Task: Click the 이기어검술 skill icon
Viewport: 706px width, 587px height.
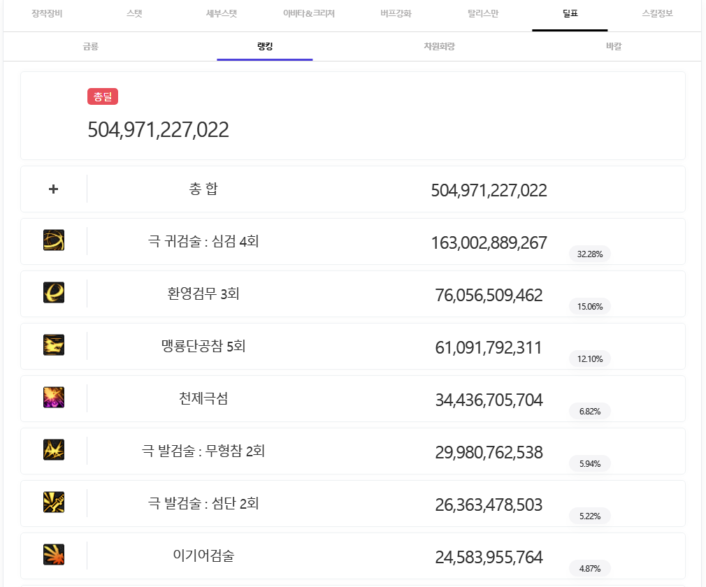Action: pos(54,555)
